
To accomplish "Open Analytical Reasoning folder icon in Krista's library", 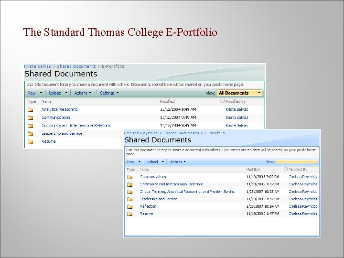I will click(x=30, y=110).
